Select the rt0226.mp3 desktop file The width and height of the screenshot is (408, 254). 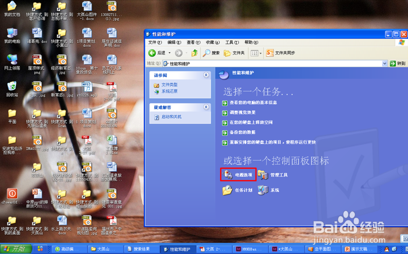click(x=87, y=89)
